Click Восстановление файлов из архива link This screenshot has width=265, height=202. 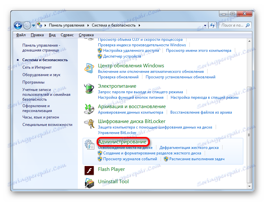tap(201, 112)
